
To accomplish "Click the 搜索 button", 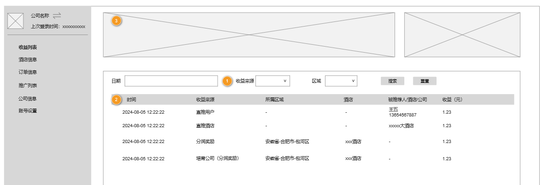I will tap(392, 81).
